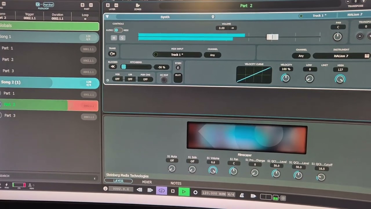Click the Pan knob
The height and width of the screenshot is (209, 371).
(338, 37)
